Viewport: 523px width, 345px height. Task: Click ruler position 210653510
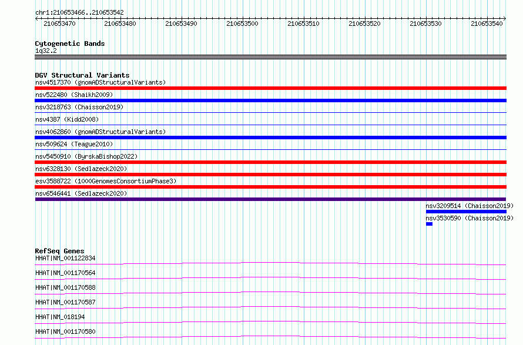coord(303,24)
